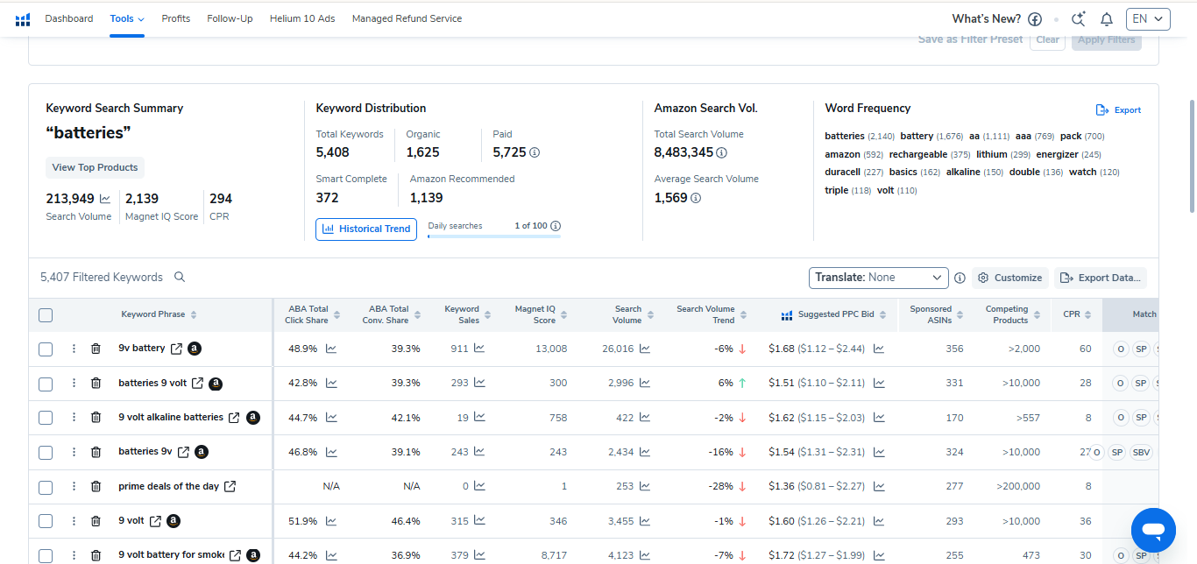Click the page vertical scrollbar

coord(1192,156)
